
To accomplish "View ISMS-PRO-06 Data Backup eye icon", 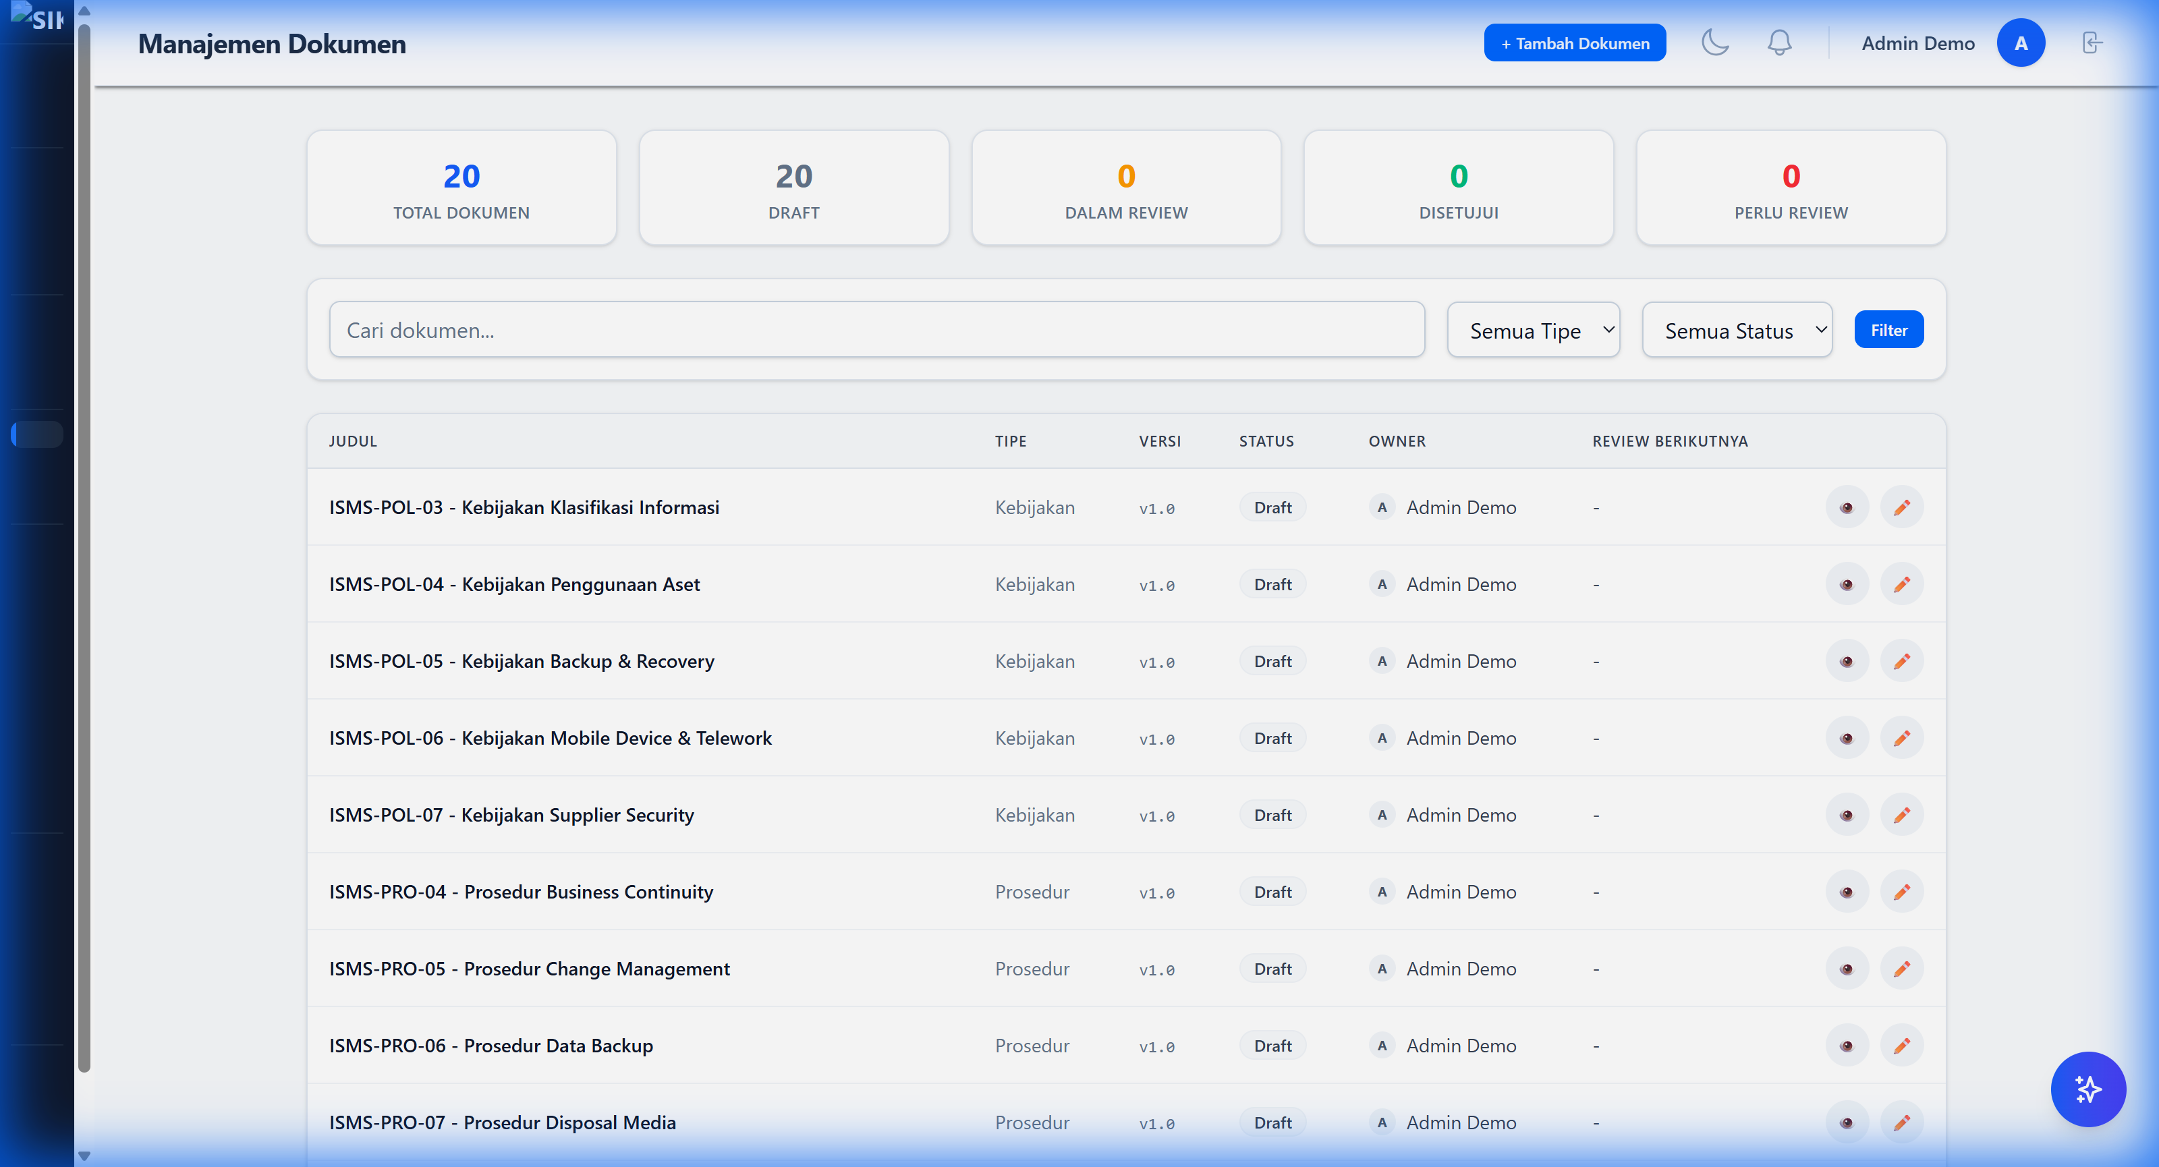I will [x=1847, y=1046].
